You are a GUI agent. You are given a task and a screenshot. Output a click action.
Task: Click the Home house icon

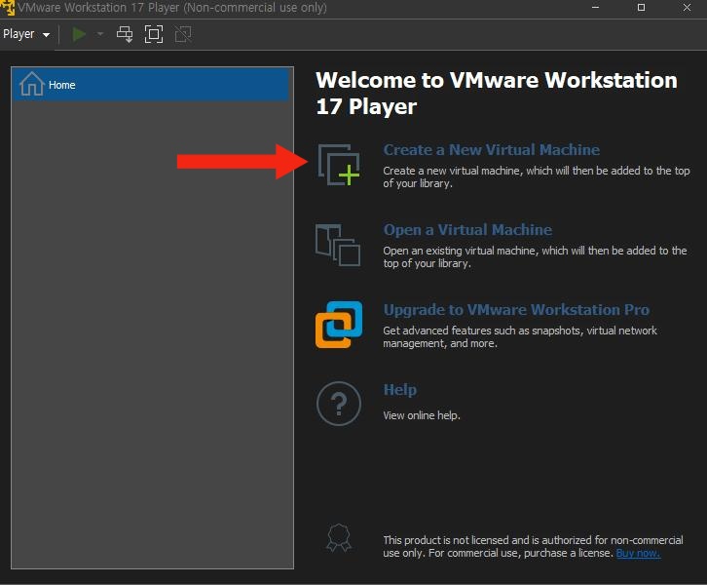click(x=31, y=85)
